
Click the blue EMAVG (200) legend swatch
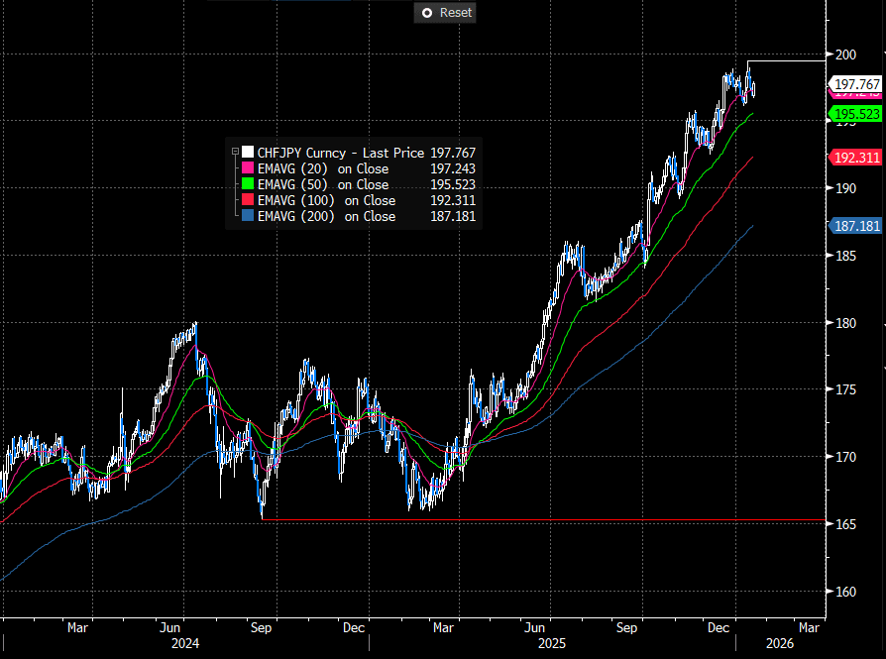[x=248, y=216]
